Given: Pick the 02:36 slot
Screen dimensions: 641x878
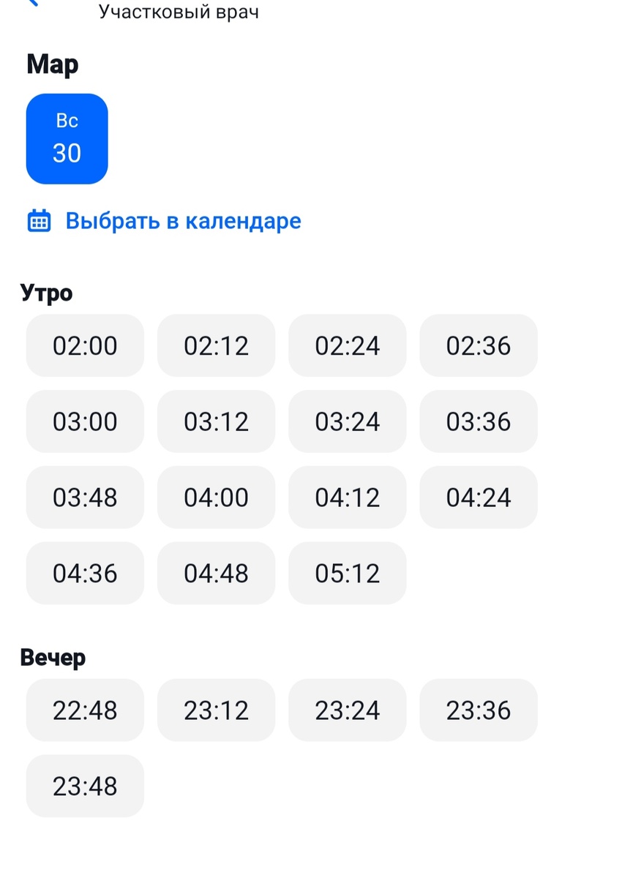Looking at the screenshot, I should click(478, 345).
